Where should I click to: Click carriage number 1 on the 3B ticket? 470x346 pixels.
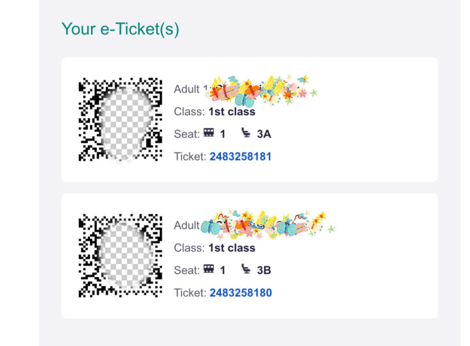coord(223,270)
